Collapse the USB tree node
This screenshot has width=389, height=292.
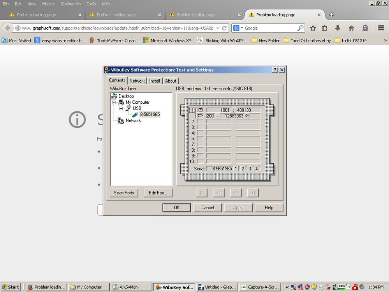click(121, 108)
